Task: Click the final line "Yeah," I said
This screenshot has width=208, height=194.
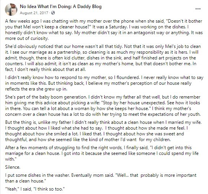Action: point(35,189)
